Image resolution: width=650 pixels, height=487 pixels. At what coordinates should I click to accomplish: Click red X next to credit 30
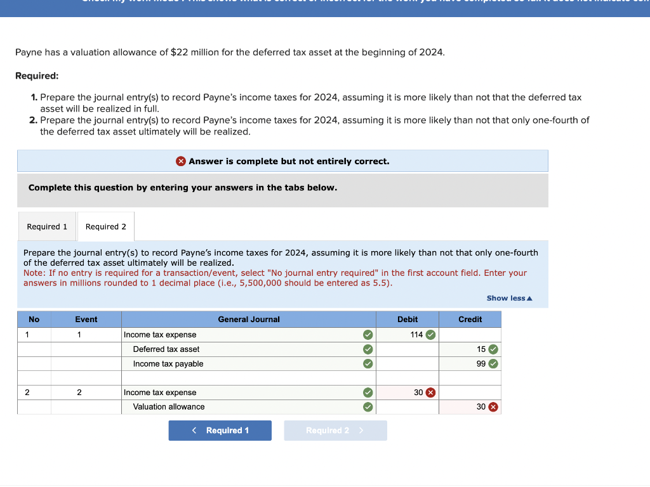pos(493,406)
